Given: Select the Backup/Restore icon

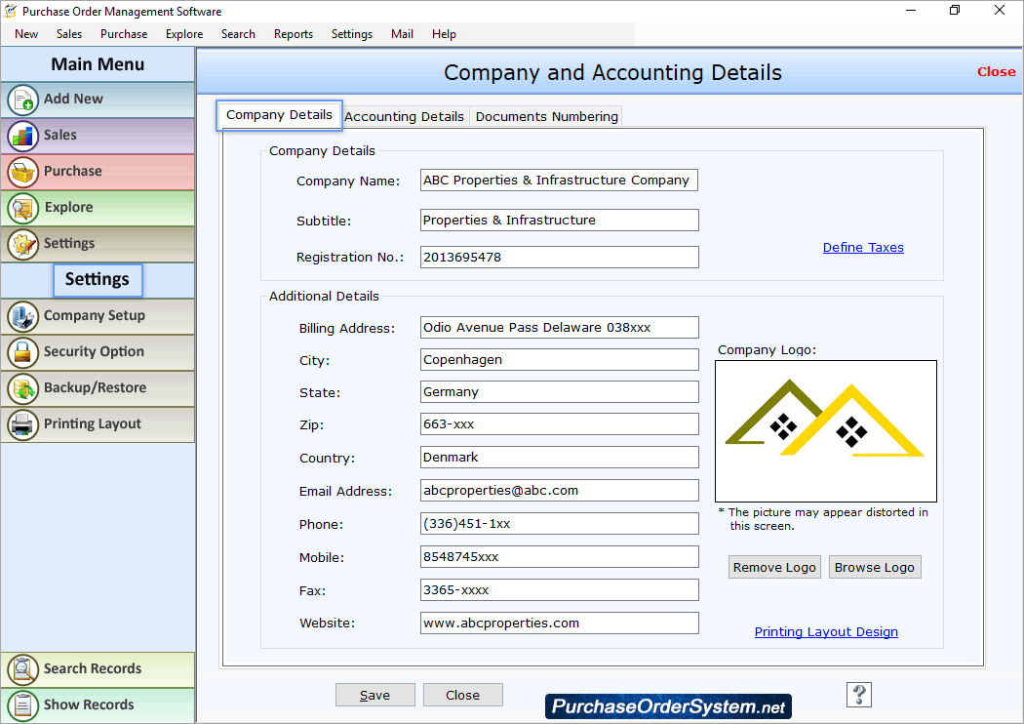Looking at the screenshot, I should click(x=22, y=388).
